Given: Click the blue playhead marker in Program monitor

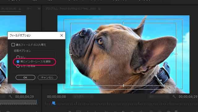Looking at the screenshot, I should (54, 103).
